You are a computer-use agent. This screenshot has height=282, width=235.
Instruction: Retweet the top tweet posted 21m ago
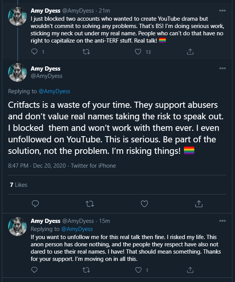[x=86, y=52]
